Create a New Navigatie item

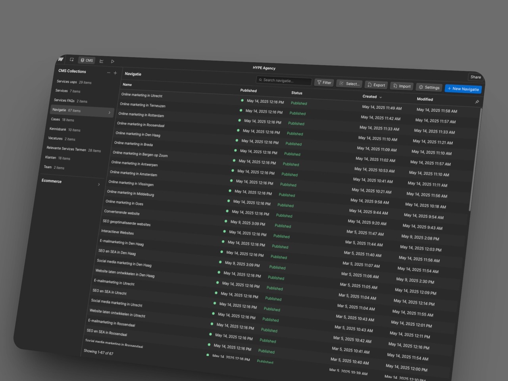coord(463,89)
